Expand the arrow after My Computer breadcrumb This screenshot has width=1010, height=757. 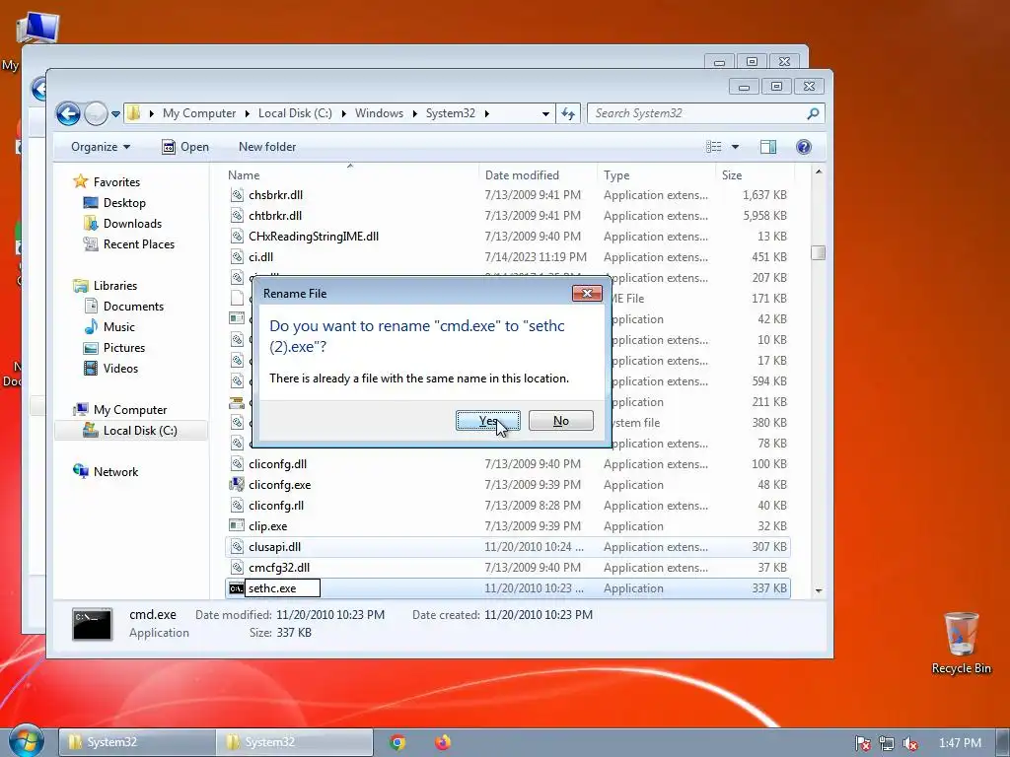pyautogui.click(x=248, y=114)
